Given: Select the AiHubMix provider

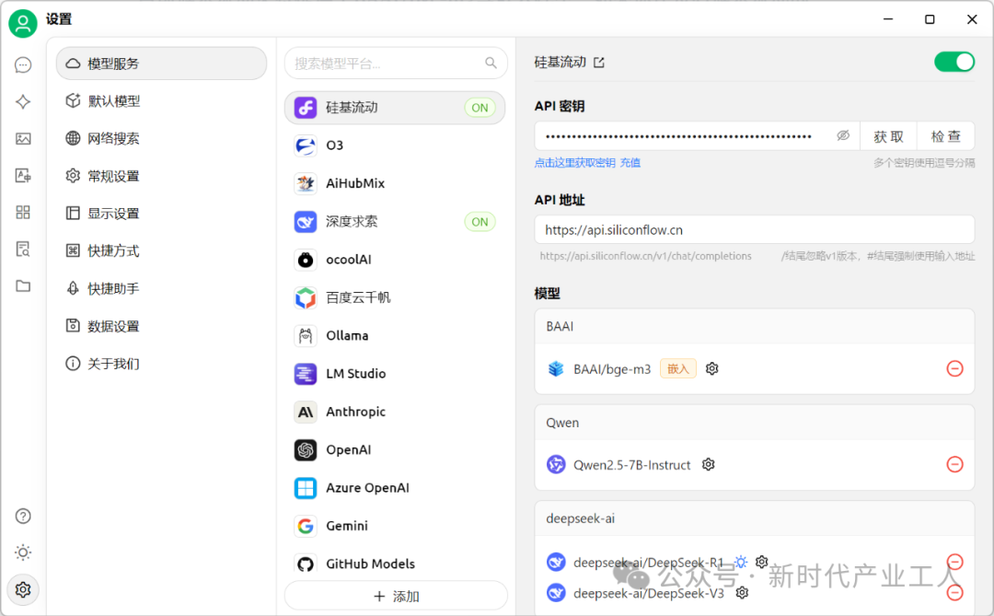Looking at the screenshot, I should (395, 183).
